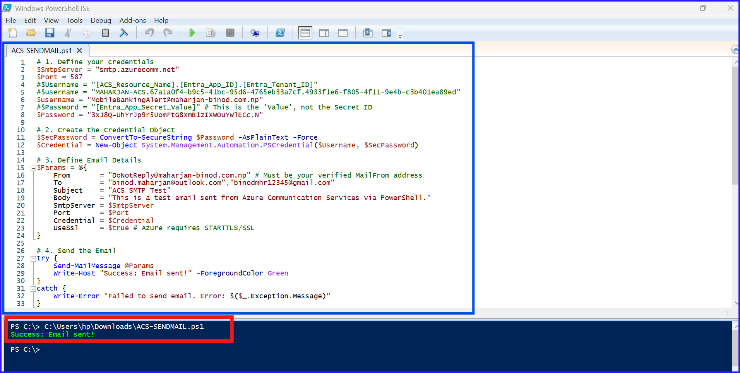Run the script with the green play icon
Viewport: 740px width, 373px height.
pyautogui.click(x=192, y=33)
